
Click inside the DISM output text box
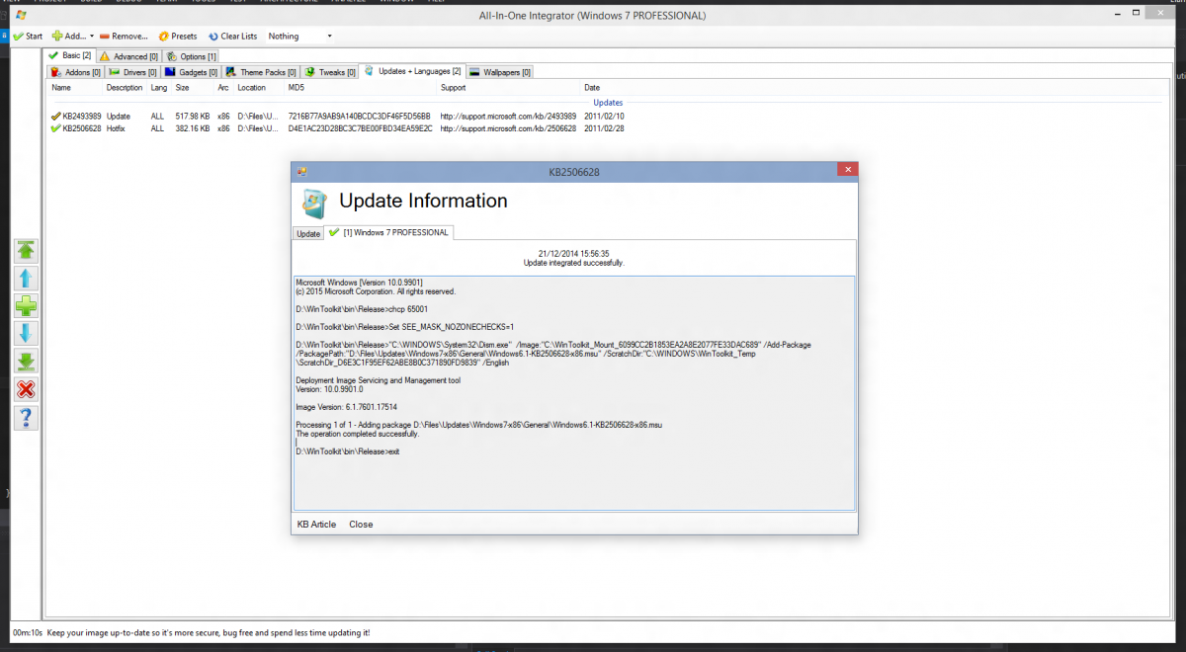(x=574, y=393)
